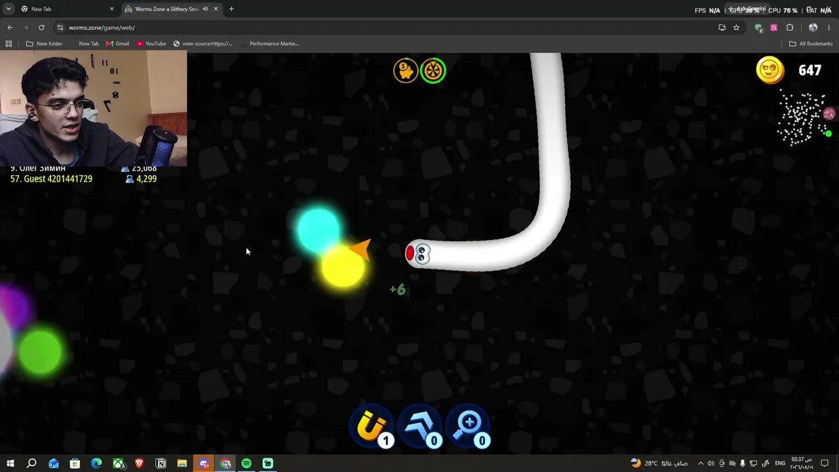Switch to Chrome in the taskbar
The width and height of the screenshot is (839, 472).
[225, 463]
